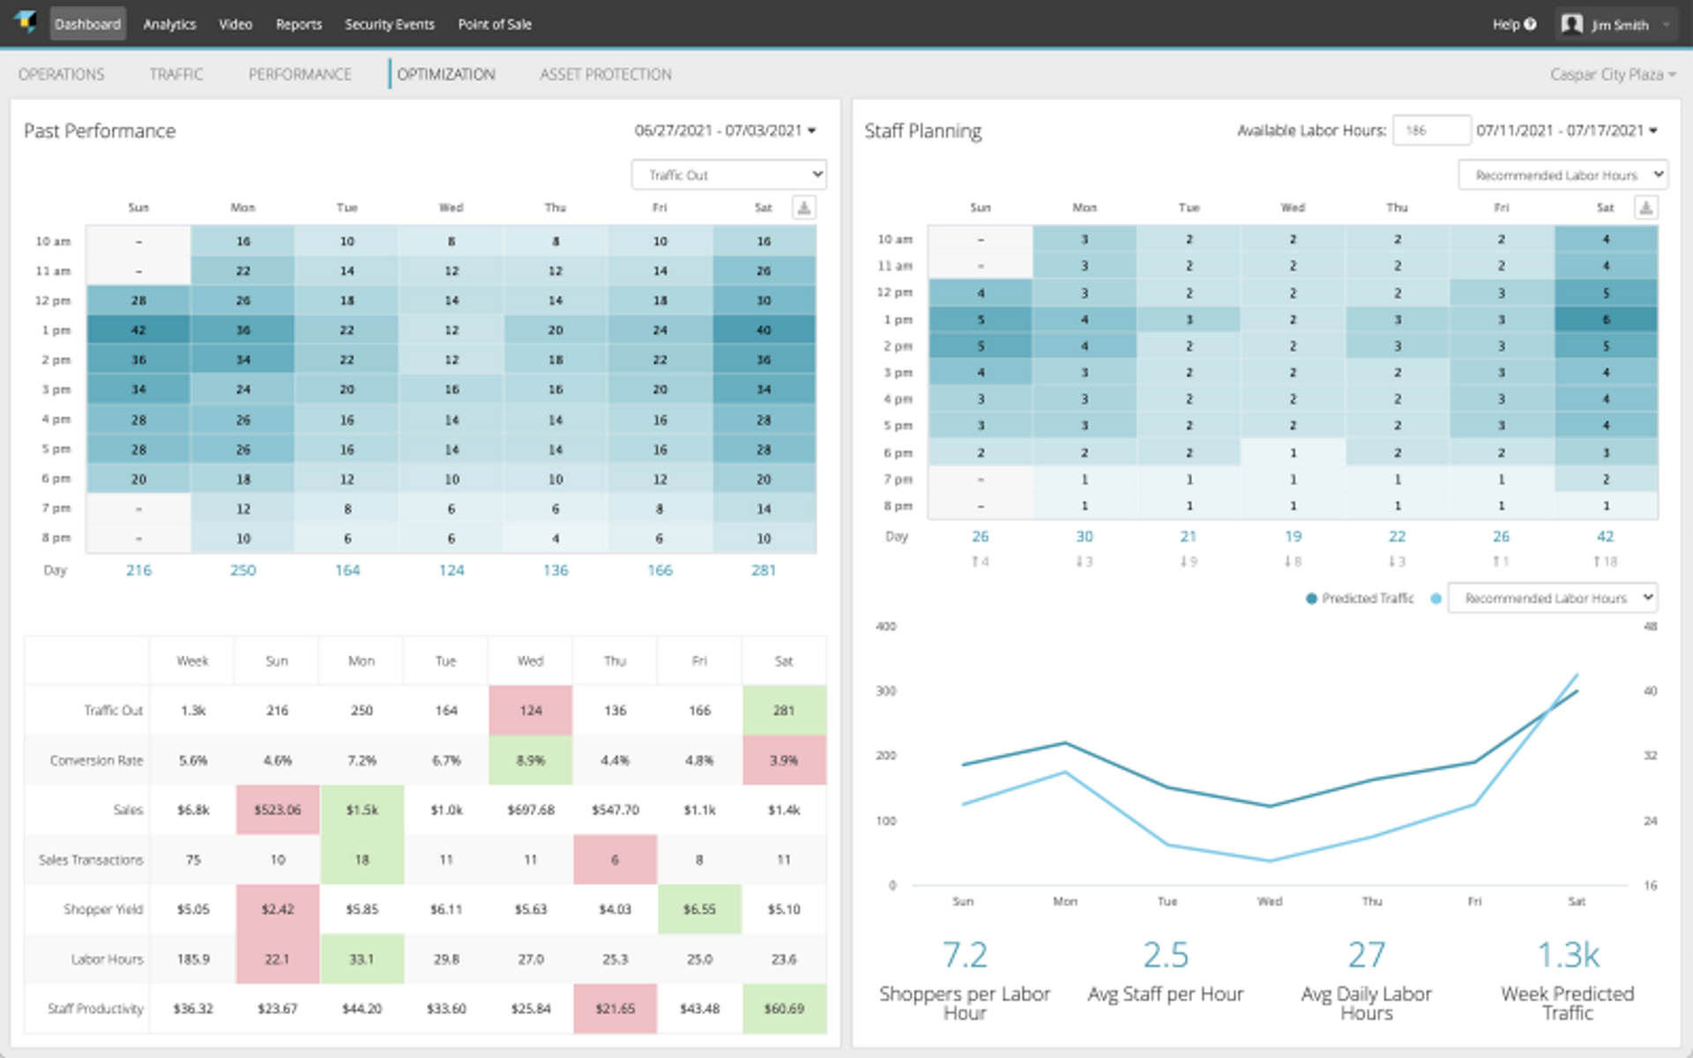Click the export icon on the Past Performance heatmap

[x=803, y=207]
